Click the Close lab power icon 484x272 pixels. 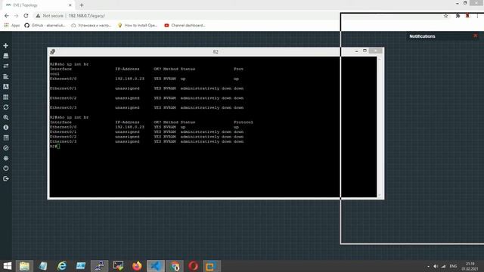click(6, 168)
